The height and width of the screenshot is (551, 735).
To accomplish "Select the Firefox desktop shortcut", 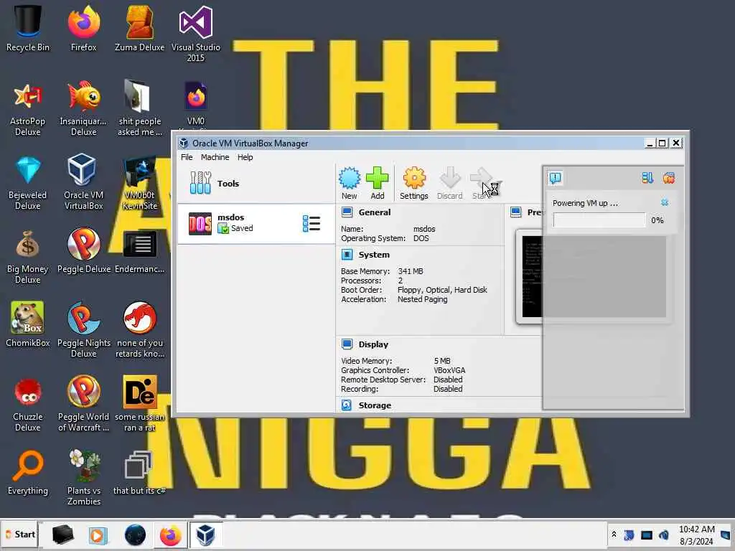I will coord(83,28).
